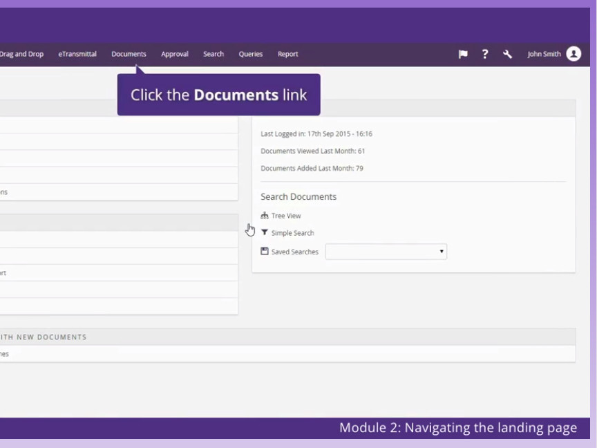Go to eTransmittal in the navigation bar
Image resolution: width=597 pixels, height=448 pixels.
click(x=77, y=54)
